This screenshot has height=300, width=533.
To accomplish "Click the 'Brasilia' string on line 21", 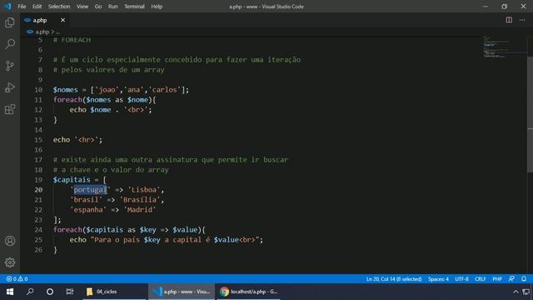I will click(x=140, y=200).
